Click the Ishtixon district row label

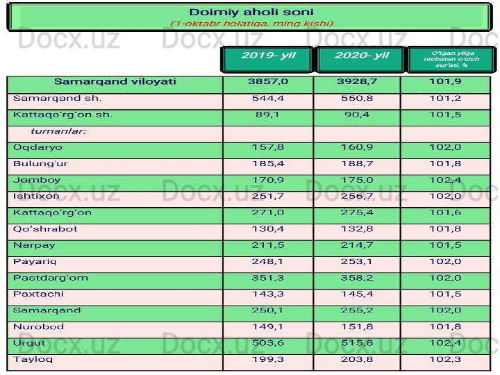pyautogui.click(x=36, y=197)
